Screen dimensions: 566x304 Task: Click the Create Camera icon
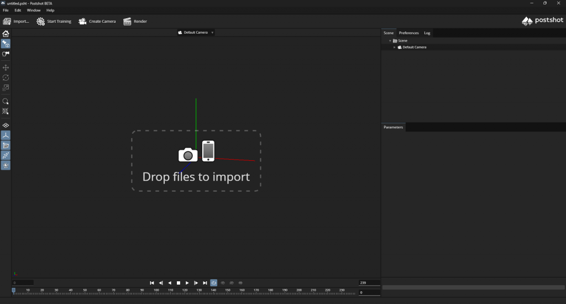(x=82, y=22)
